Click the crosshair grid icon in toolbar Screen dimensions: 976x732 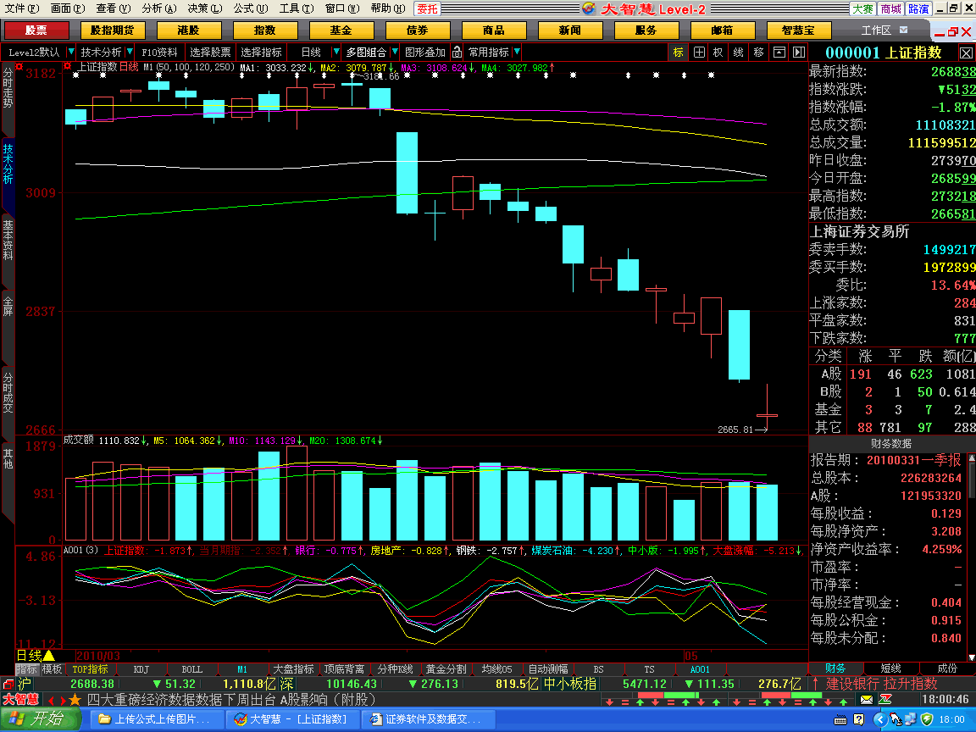699,53
